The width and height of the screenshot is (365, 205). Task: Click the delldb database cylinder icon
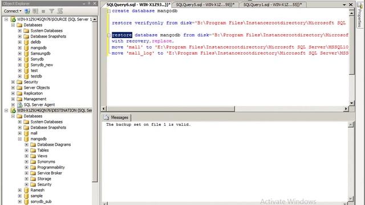coord(26,42)
